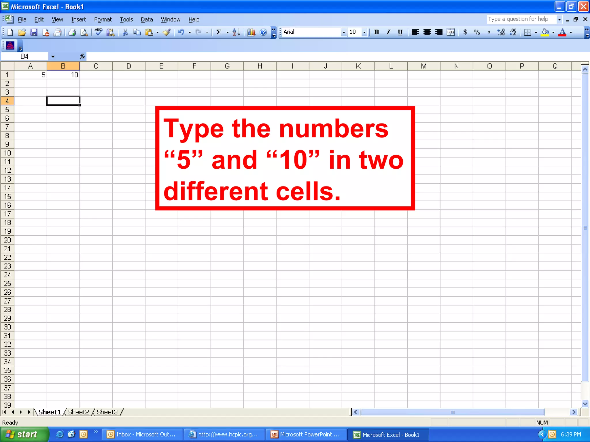
Task: Click the vertical scrollbar down arrow
Action: tap(585, 403)
